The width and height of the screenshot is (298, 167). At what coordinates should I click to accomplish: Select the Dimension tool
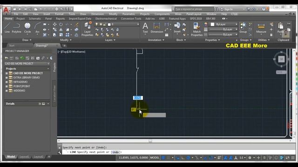(157, 28)
